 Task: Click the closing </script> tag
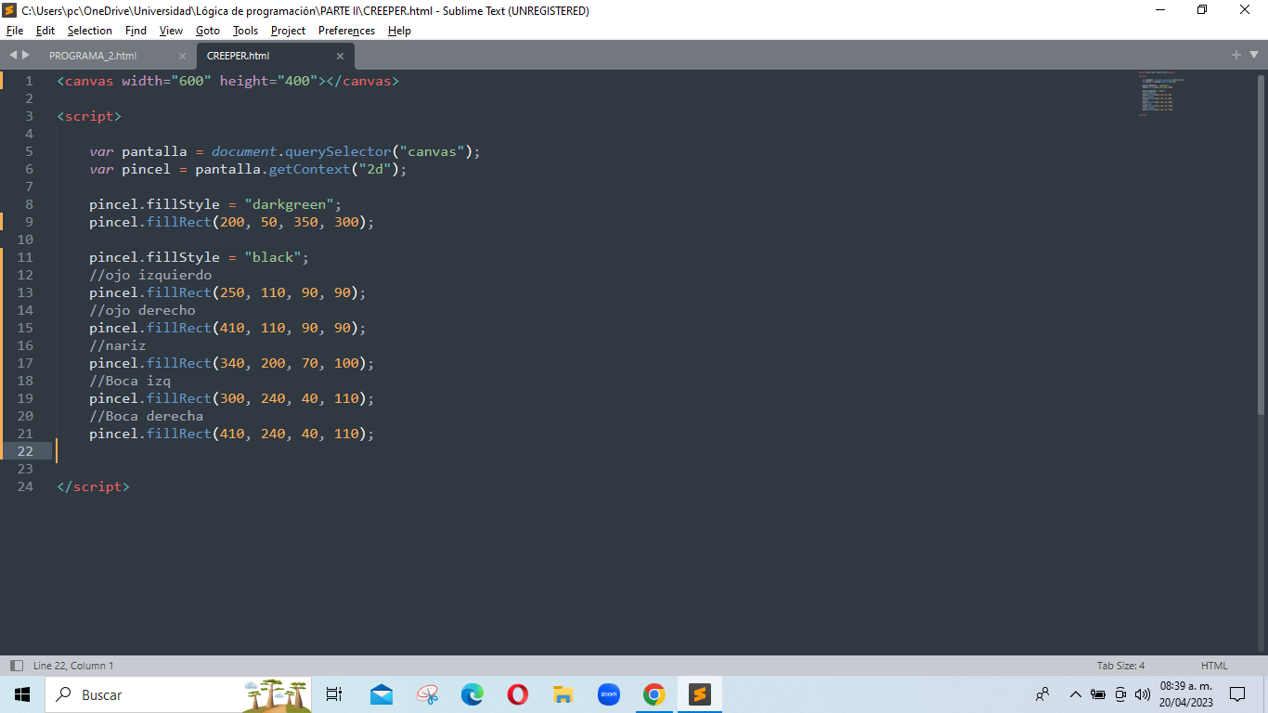[x=93, y=486]
